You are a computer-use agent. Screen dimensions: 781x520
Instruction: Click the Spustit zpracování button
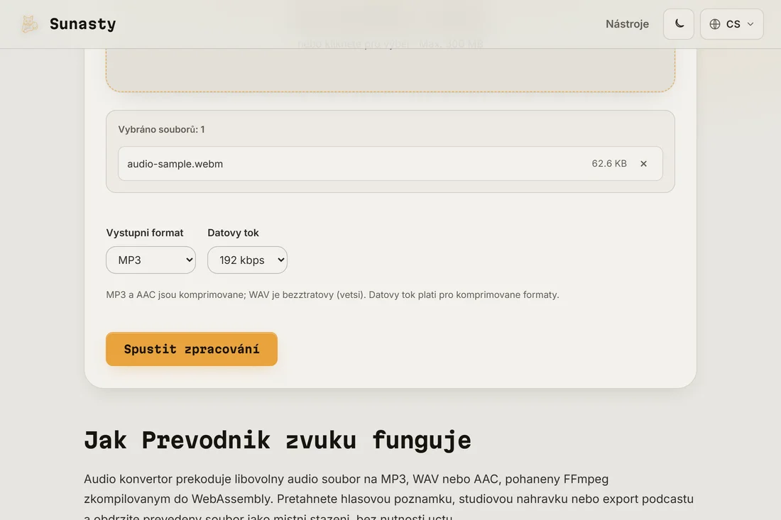pos(191,349)
